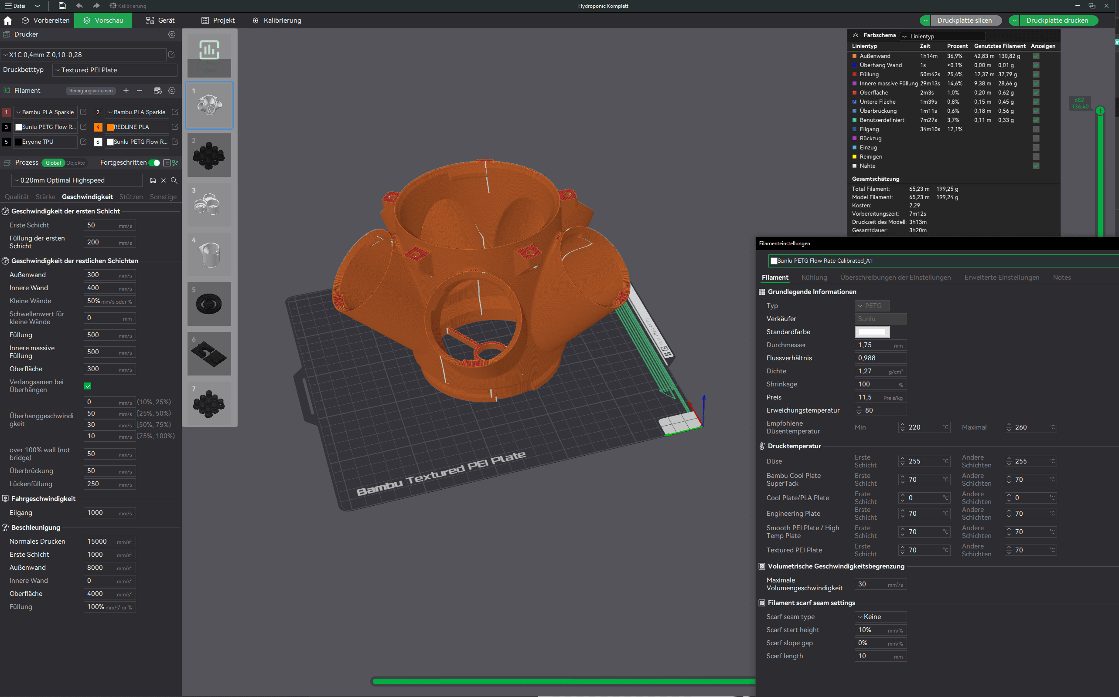Open printer settings gear icon
The height and width of the screenshot is (697, 1119).
click(x=172, y=34)
